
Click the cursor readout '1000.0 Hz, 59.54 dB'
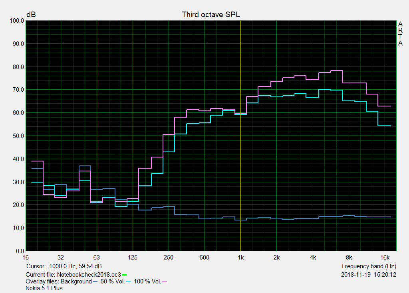pyautogui.click(x=75, y=266)
